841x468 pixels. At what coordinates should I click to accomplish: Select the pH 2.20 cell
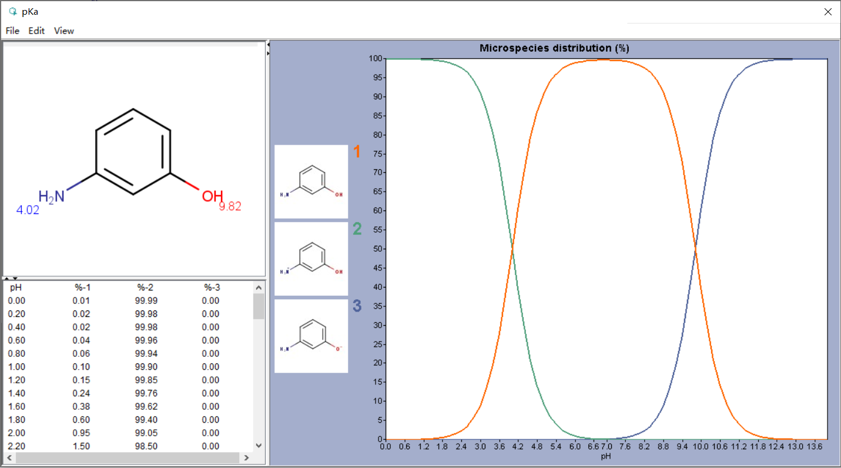(x=16, y=446)
